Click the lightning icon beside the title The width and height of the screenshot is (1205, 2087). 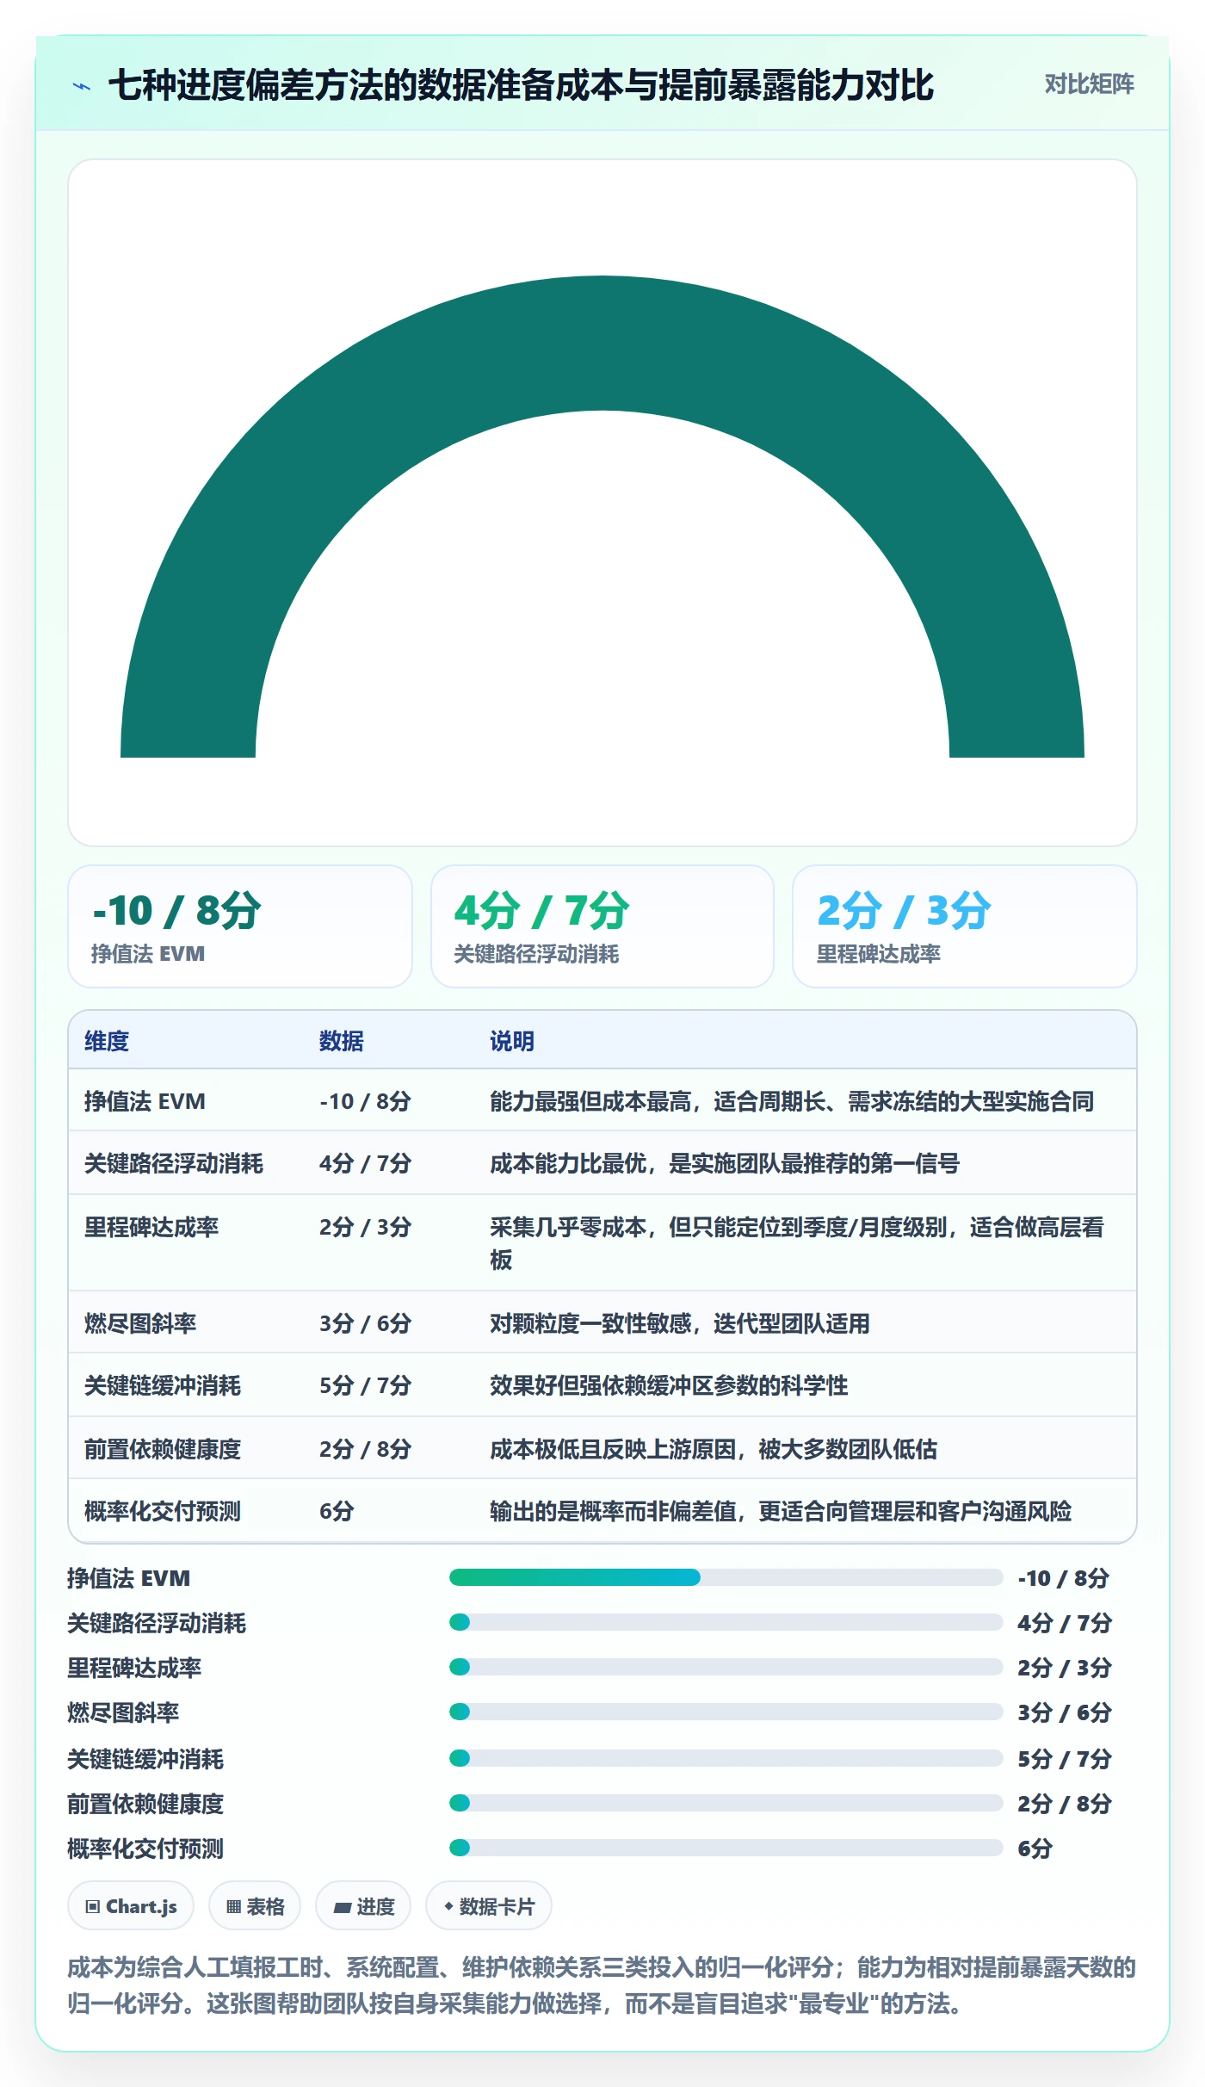[x=82, y=86]
